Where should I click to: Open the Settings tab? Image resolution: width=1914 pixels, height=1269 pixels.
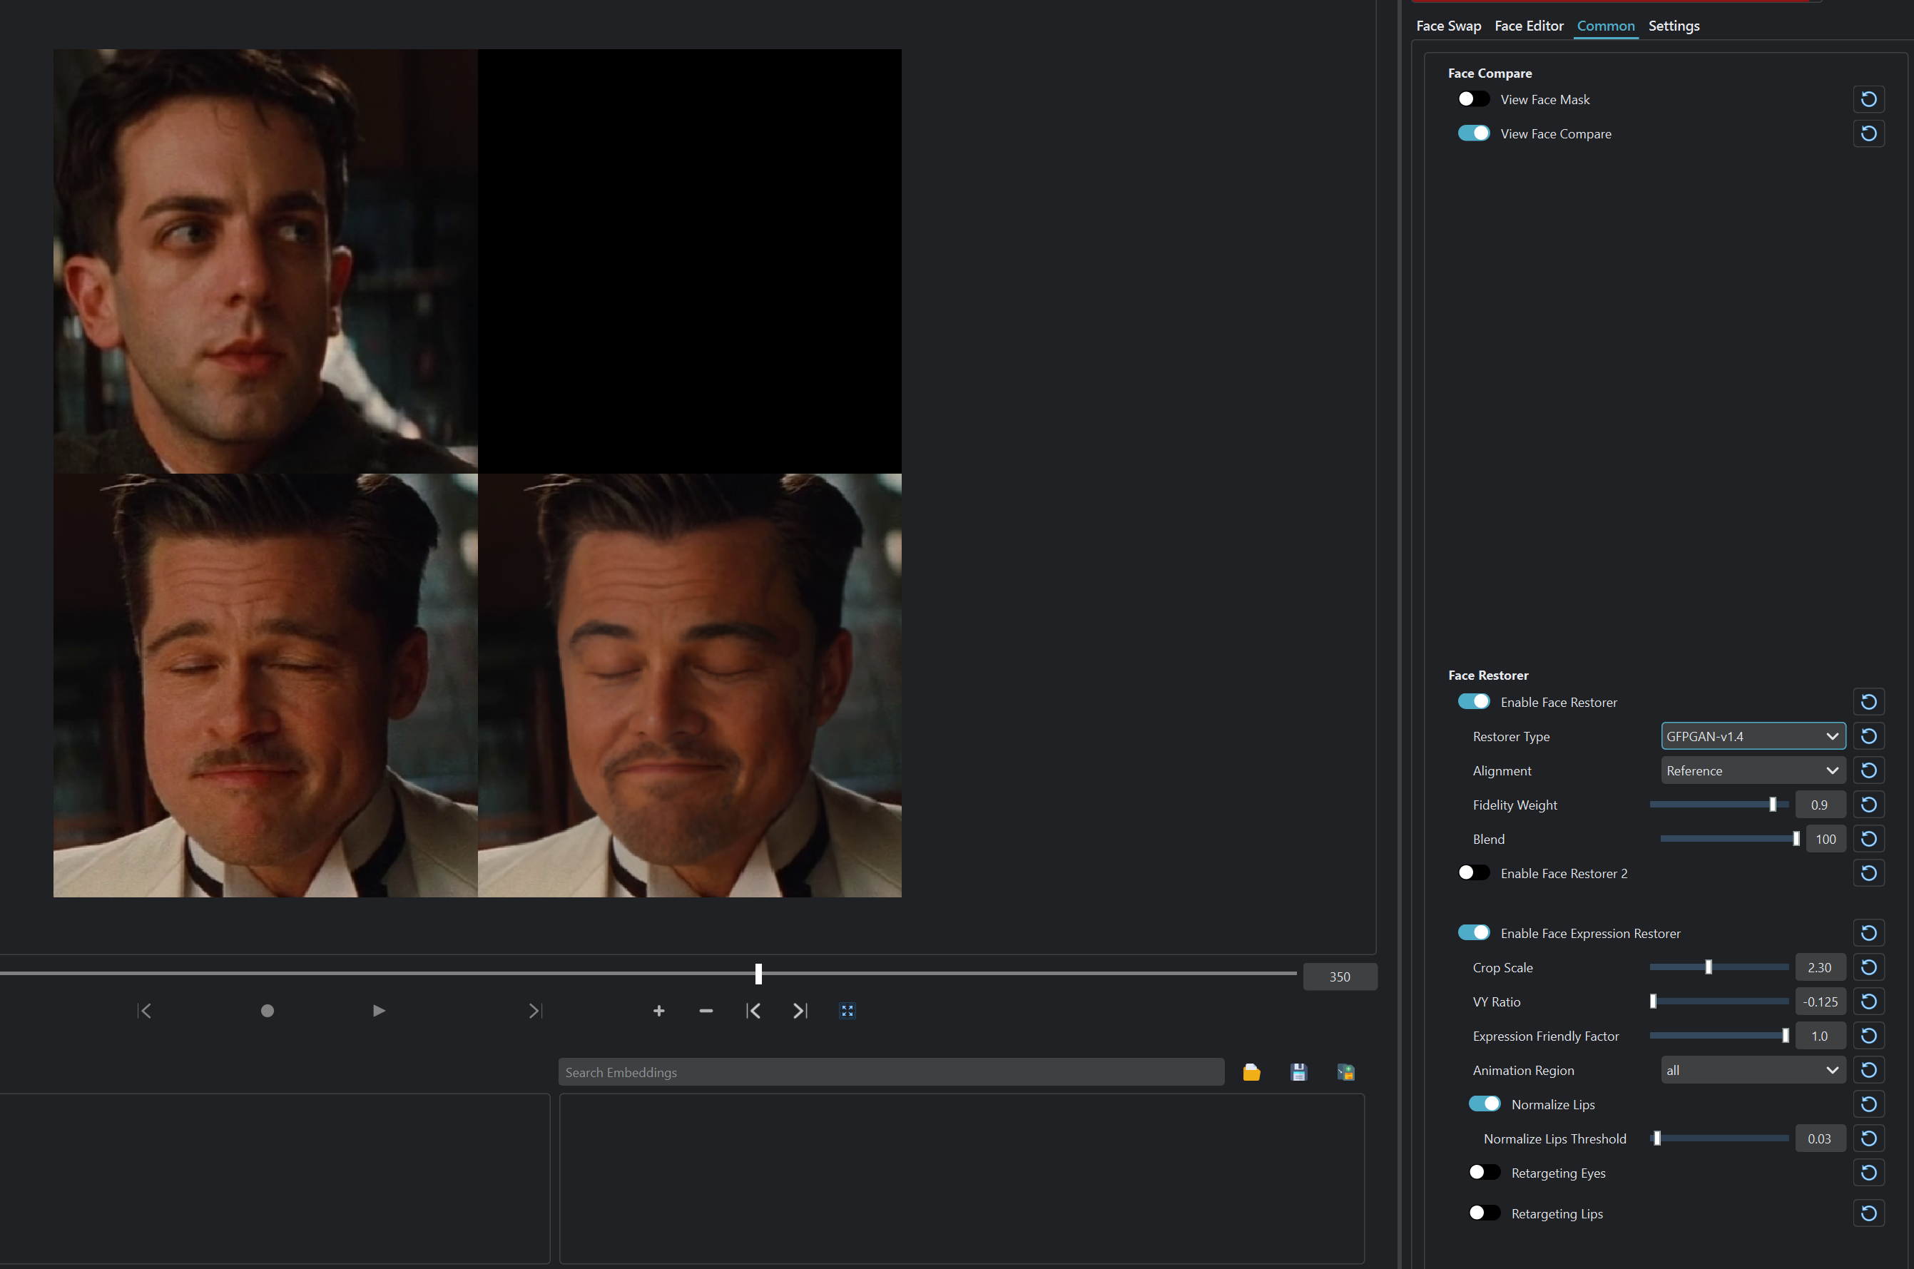pyautogui.click(x=1674, y=26)
